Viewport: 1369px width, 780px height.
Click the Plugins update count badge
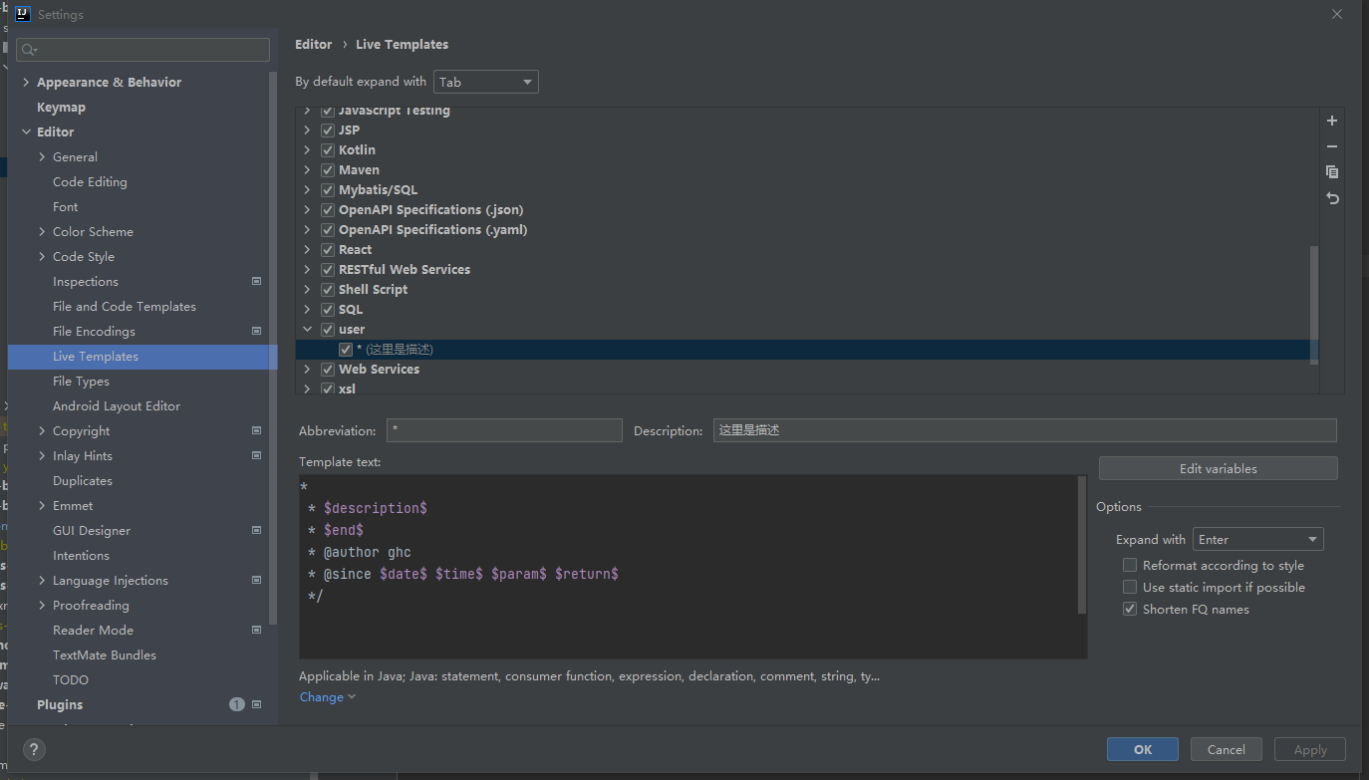pyautogui.click(x=236, y=704)
